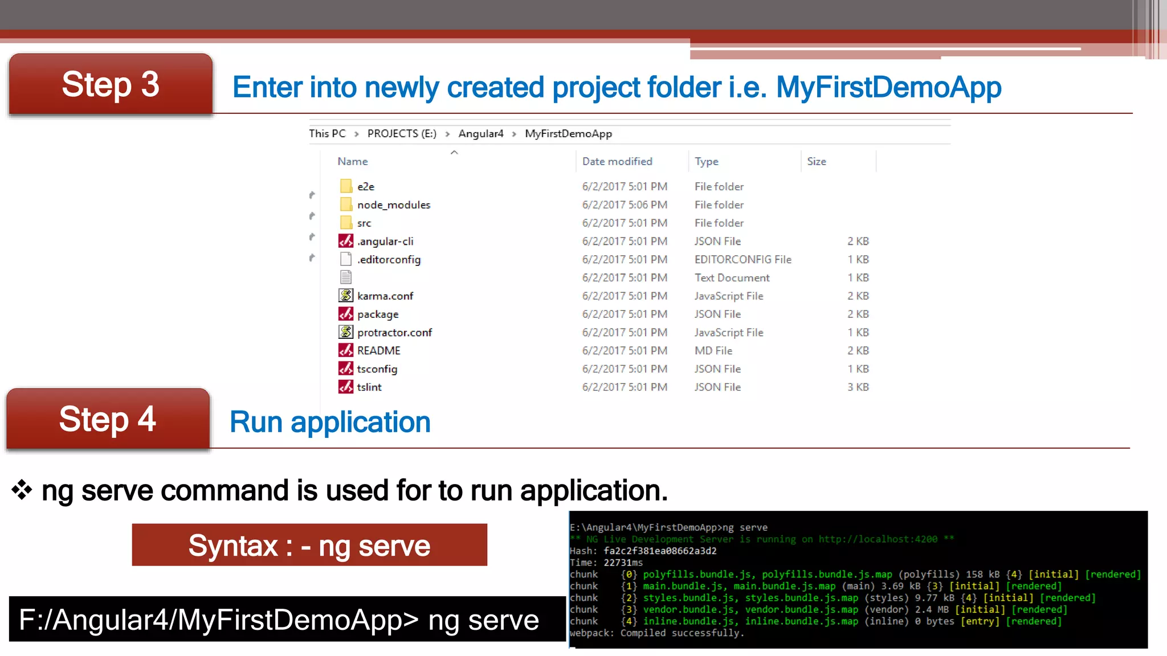Select the tsconfig file name
The width and height of the screenshot is (1167, 656).
coord(377,369)
